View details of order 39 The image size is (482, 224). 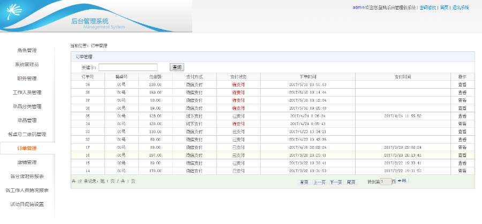pos(462,84)
